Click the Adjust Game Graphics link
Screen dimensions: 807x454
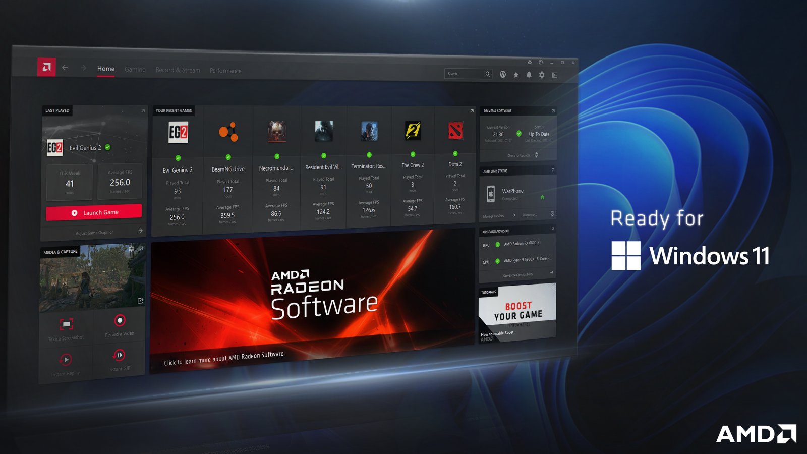(x=94, y=233)
